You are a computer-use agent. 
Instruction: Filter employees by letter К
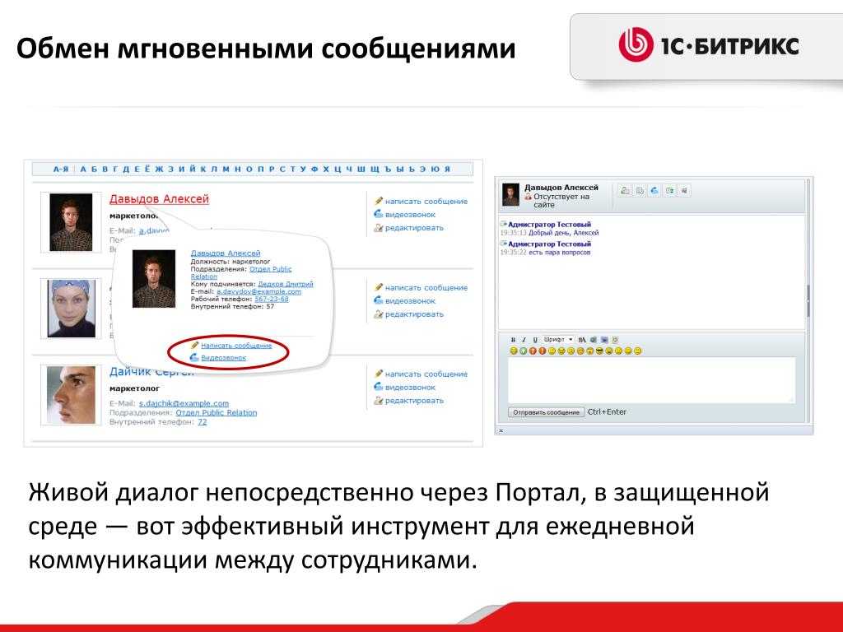203,169
